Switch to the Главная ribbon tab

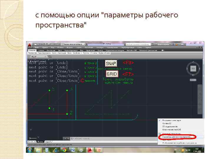click(32, 50)
